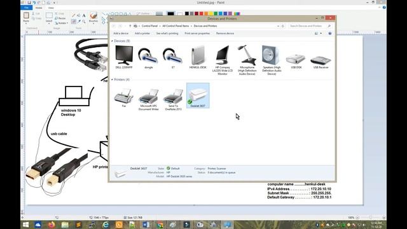407x229 pixels.
Task: Open the address bar history dropdown
Action: (279, 26)
